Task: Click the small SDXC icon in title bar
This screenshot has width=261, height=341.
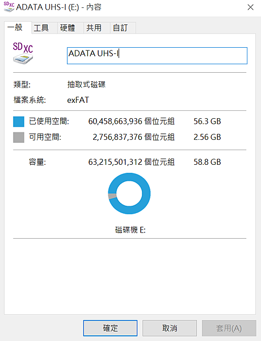Action: coord(9,7)
